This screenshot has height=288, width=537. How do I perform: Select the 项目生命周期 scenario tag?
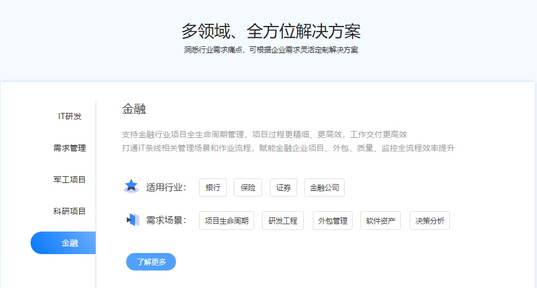click(x=227, y=221)
